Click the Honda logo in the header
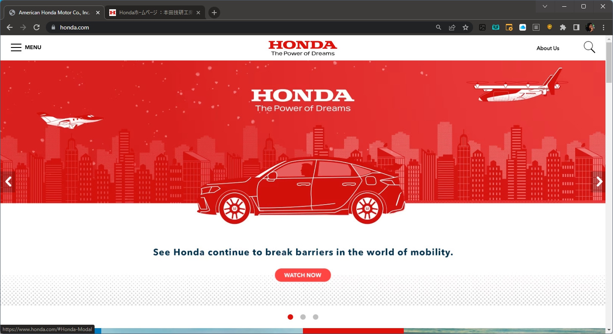 pyautogui.click(x=303, y=48)
